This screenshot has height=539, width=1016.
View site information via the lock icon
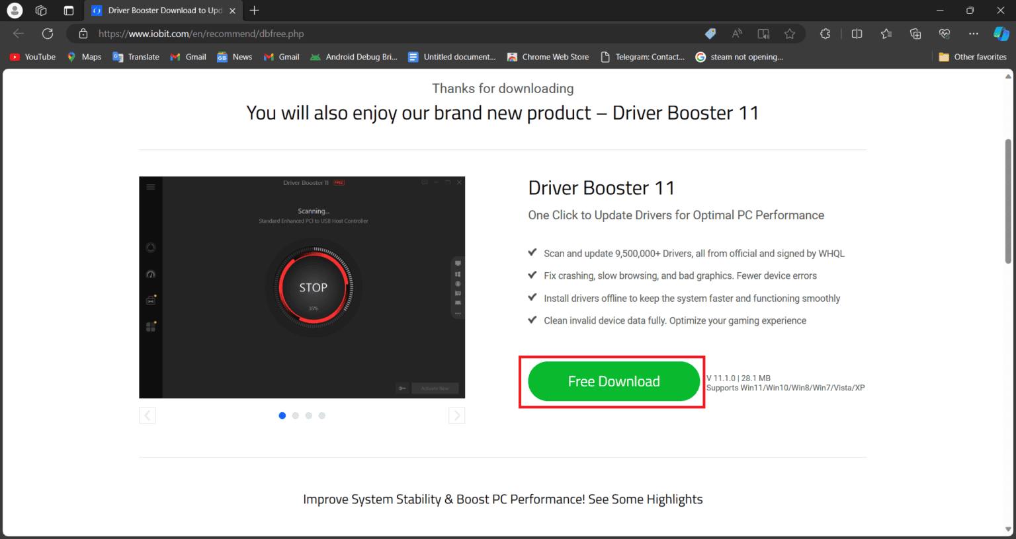(83, 33)
